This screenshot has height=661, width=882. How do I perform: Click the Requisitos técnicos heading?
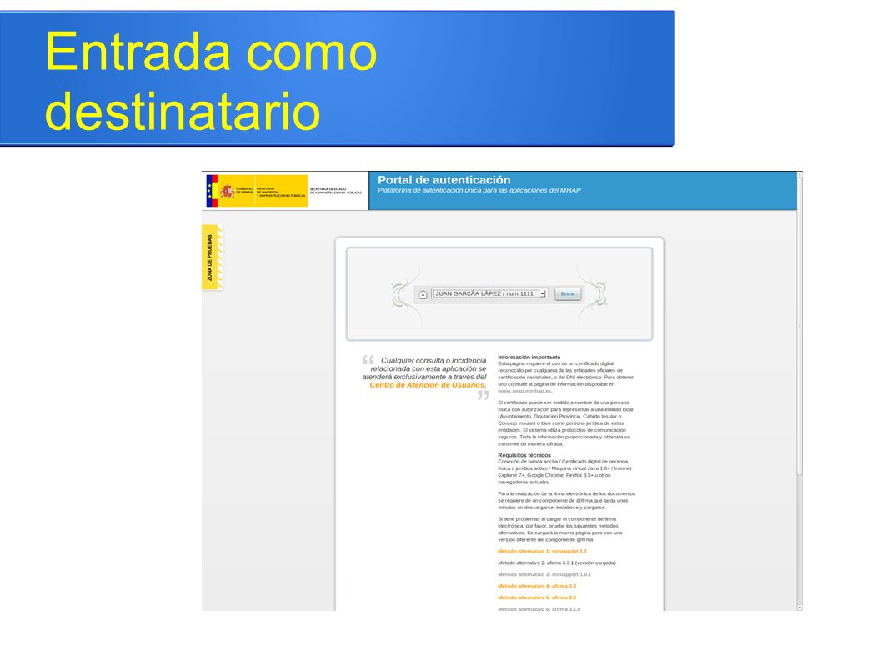point(524,455)
